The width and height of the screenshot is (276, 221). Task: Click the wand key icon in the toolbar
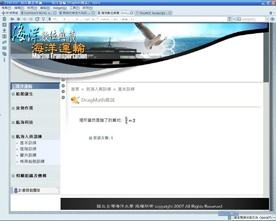[x=44, y=19]
